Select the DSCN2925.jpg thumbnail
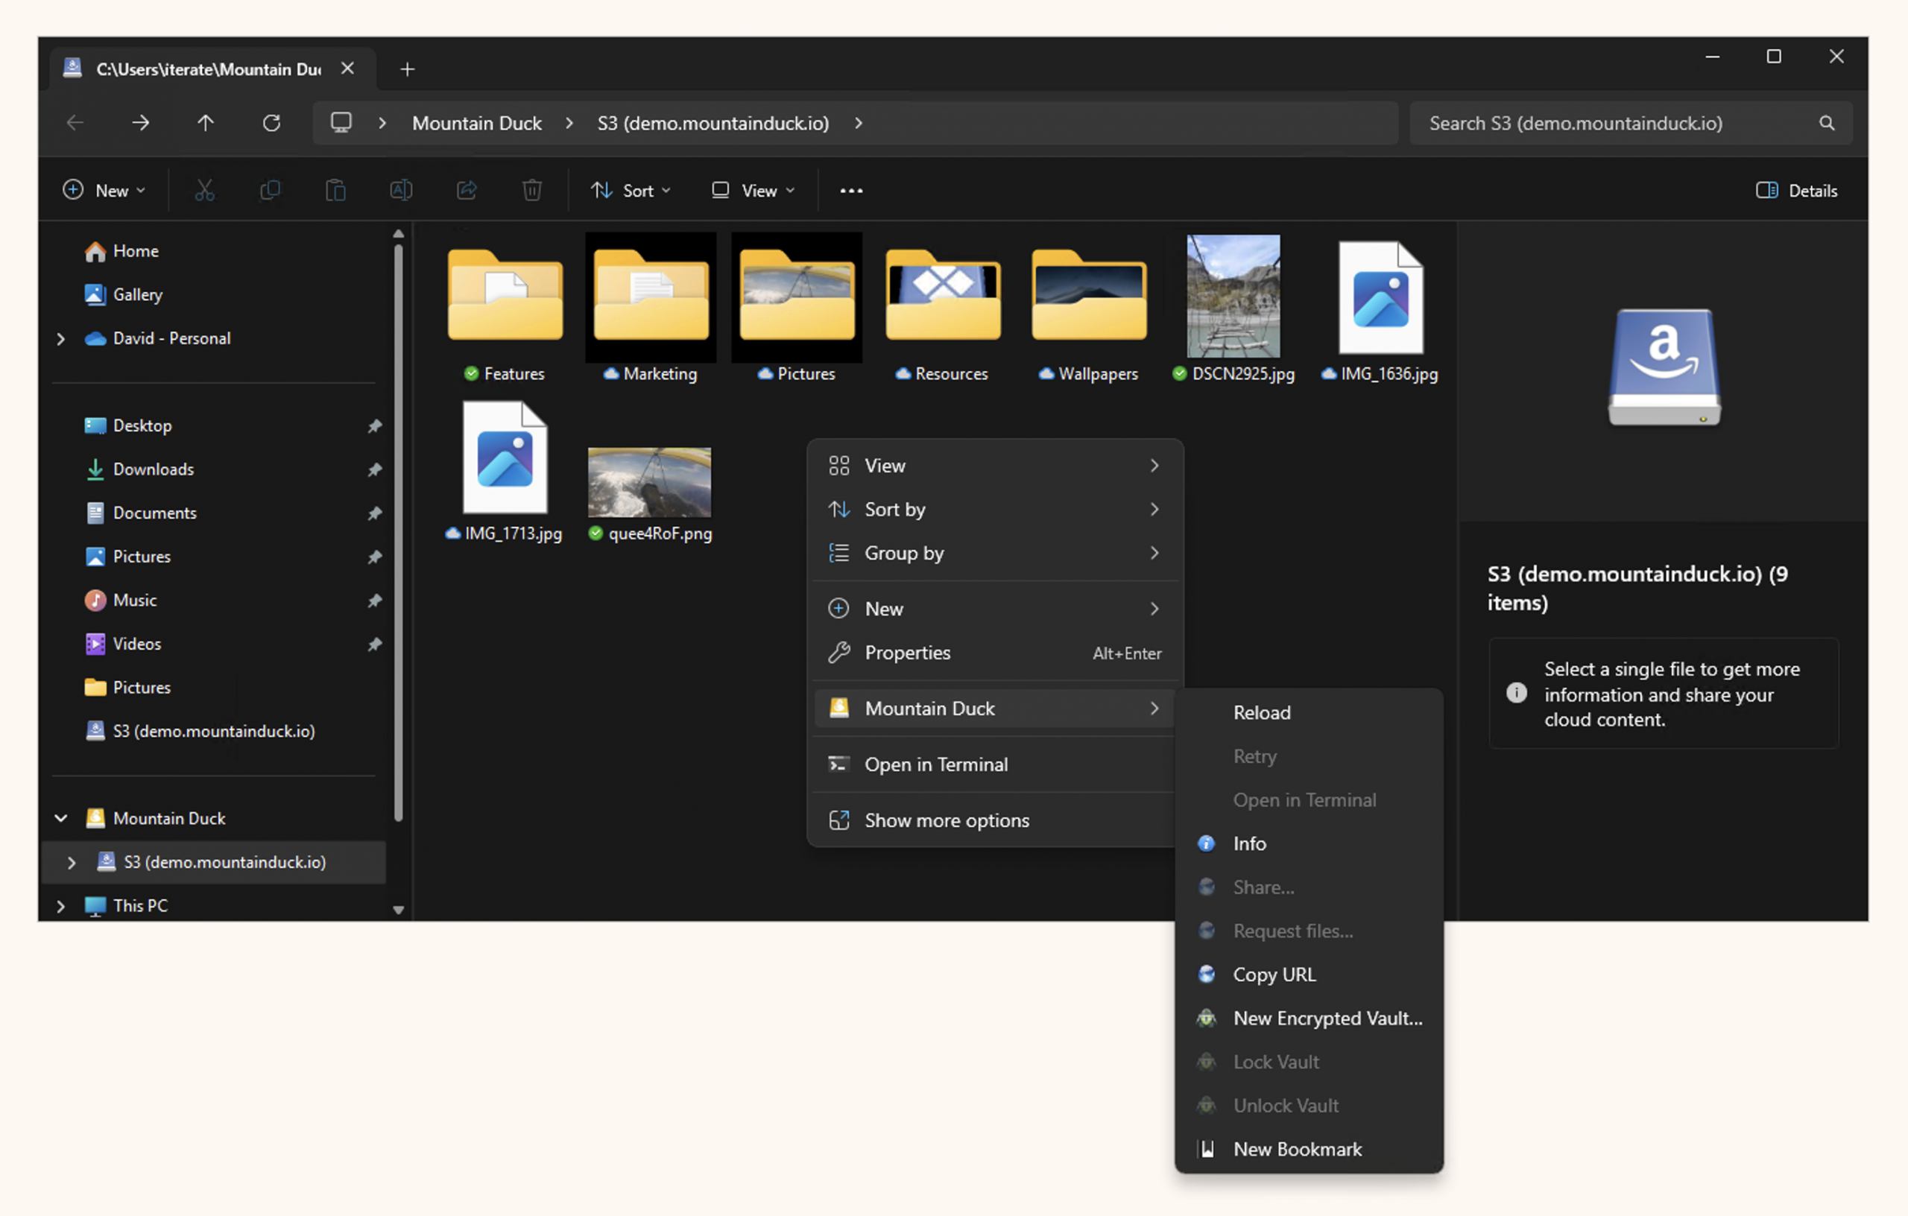This screenshot has width=1908, height=1216. 1233,297
